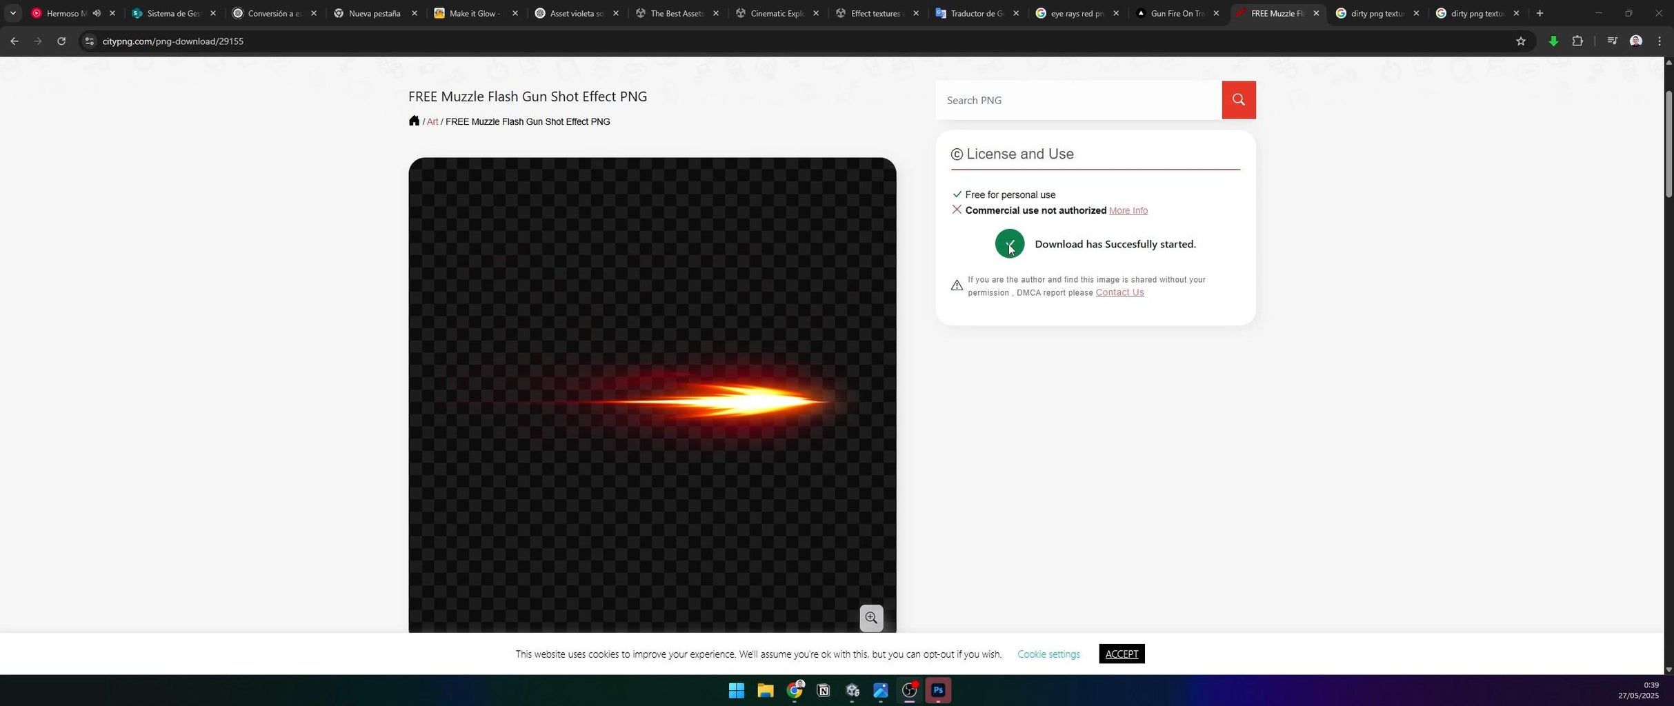
Task: Click the 'License and Use' heading
Action: click(x=1019, y=154)
